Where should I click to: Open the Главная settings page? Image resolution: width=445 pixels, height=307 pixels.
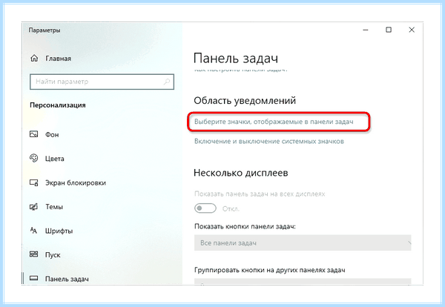pos(58,59)
